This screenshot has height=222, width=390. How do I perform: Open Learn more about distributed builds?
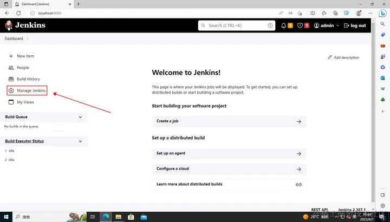pyautogui.click(x=229, y=185)
